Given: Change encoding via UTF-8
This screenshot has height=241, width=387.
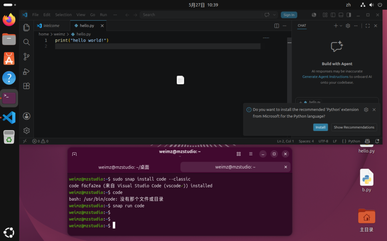Looking at the screenshot, I should (x=323, y=141).
